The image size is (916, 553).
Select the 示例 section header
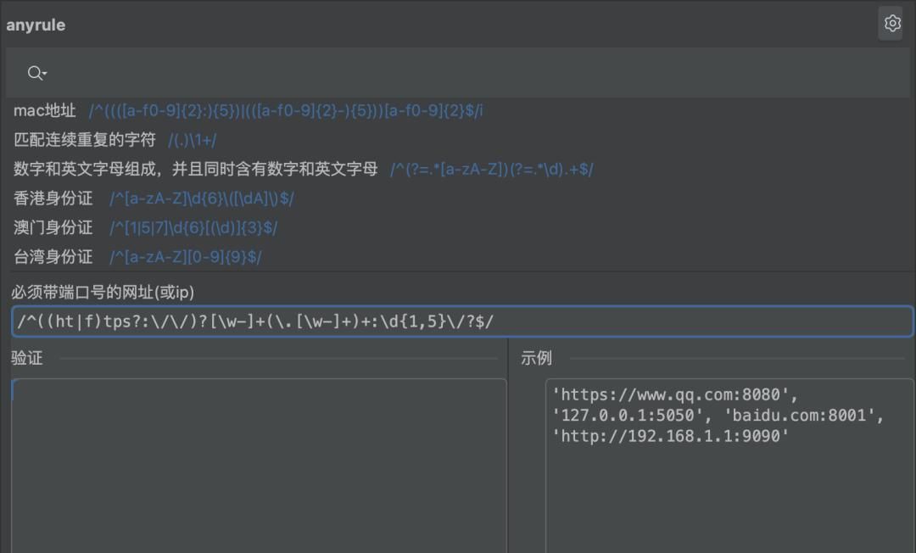pos(538,358)
